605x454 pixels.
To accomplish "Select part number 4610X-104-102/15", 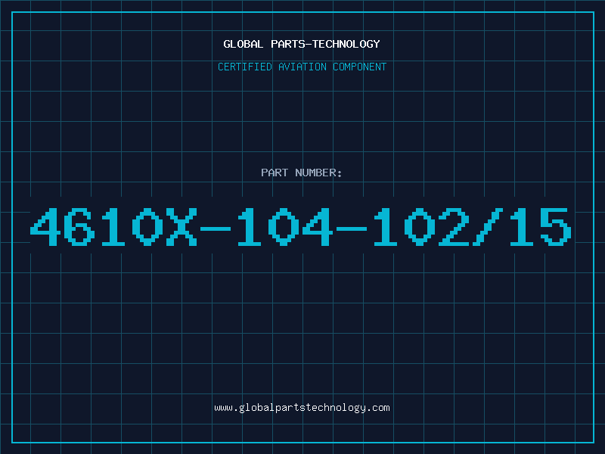I will click(x=301, y=227).
